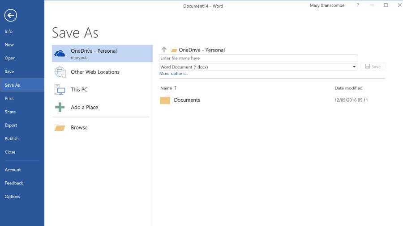Open the Documents folder row
The width and height of the screenshot is (403, 226).
pyautogui.click(x=272, y=100)
